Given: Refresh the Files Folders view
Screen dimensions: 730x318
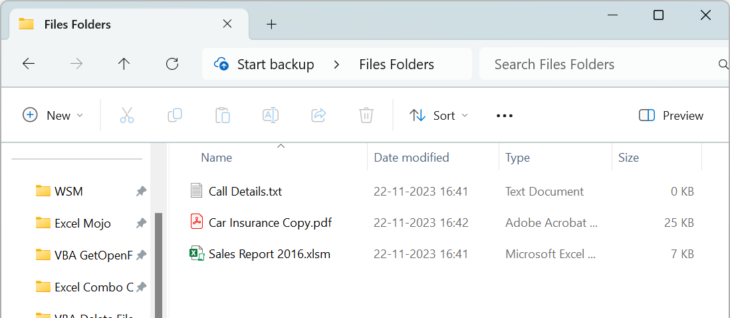Looking at the screenshot, I should pos(172,64).
